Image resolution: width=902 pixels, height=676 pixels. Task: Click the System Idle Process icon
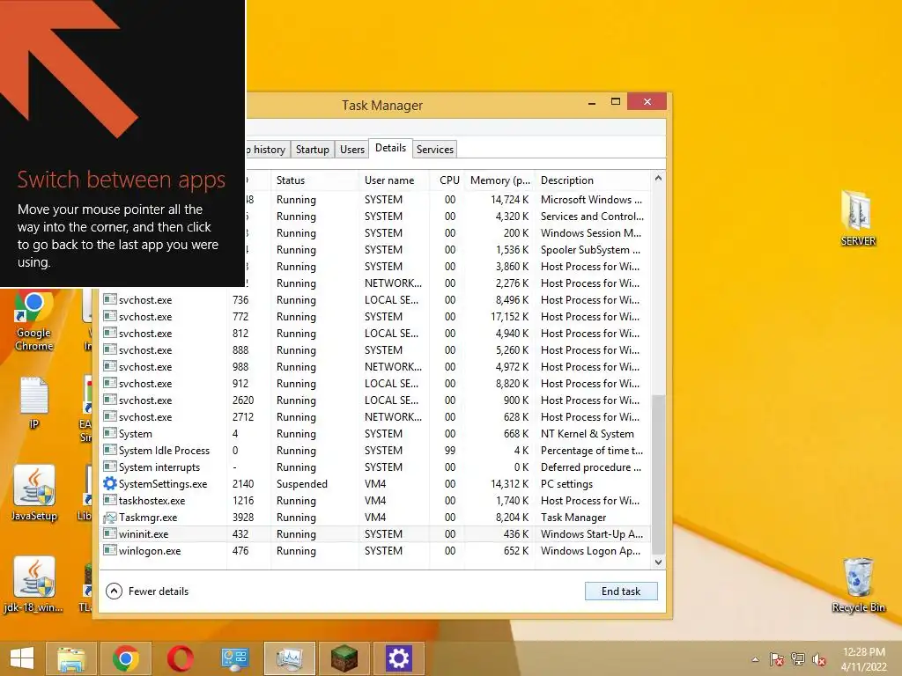click(x=110, y=450)
